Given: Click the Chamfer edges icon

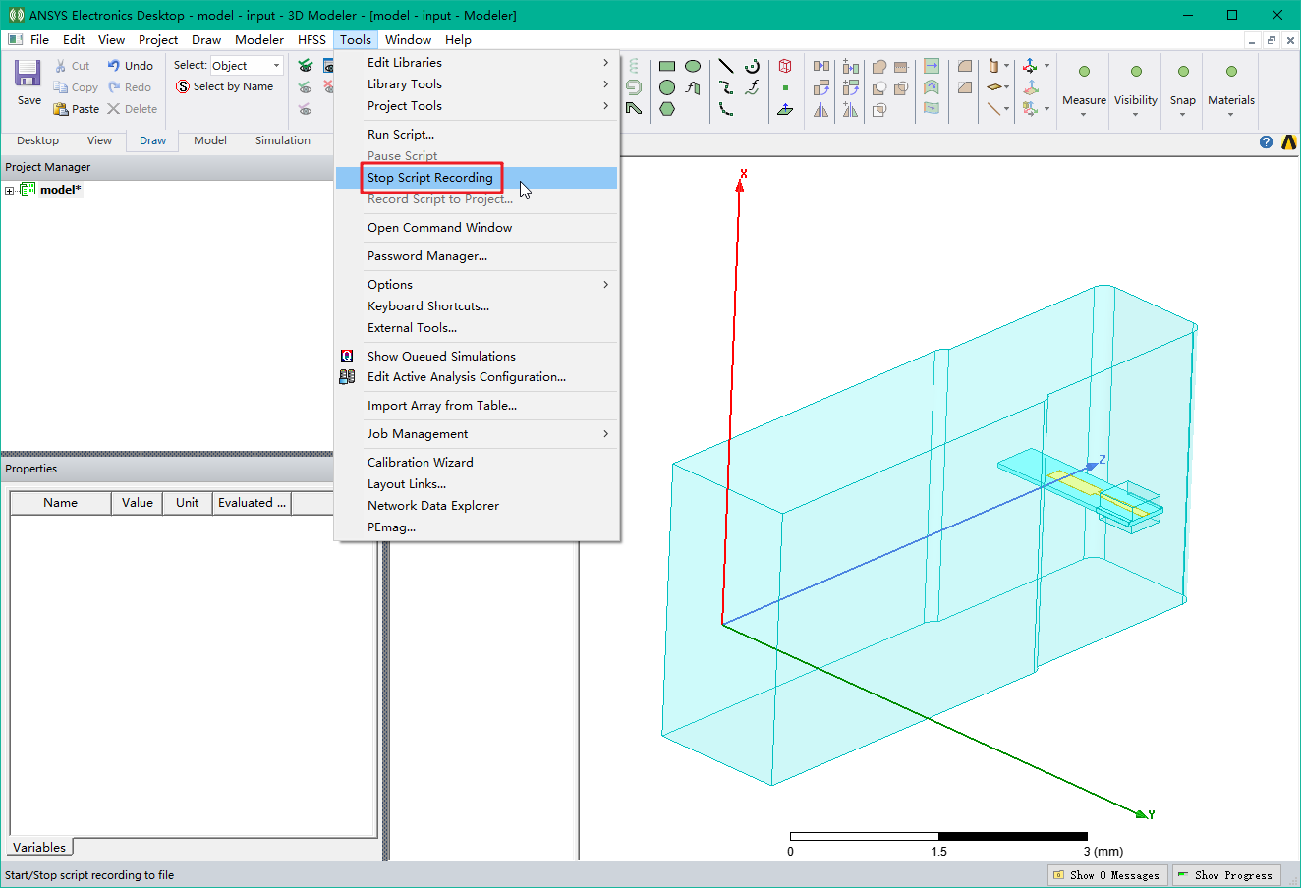Looking at the screenshot, I should tap(965, 86).
